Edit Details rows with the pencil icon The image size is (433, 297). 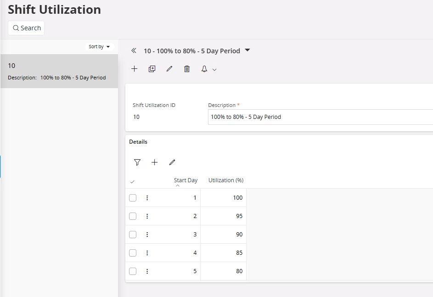pyautogui.click(x=172, y=163)
